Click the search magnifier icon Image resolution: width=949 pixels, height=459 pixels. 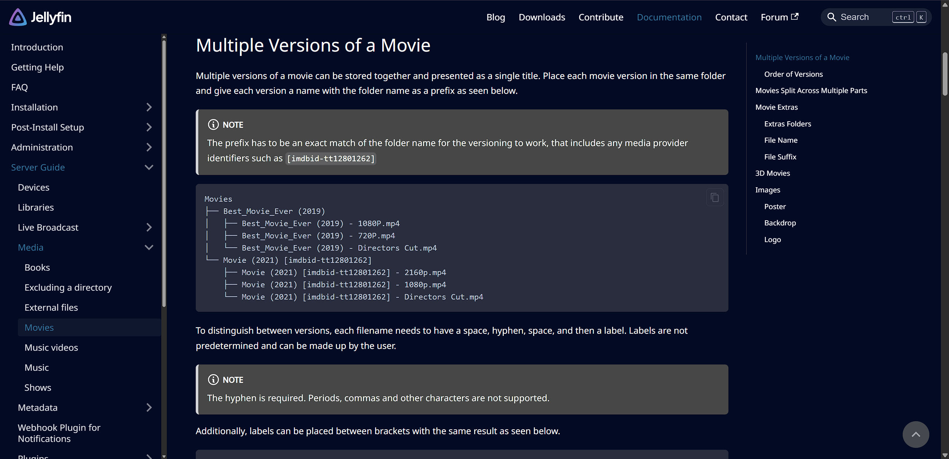[x=831, y=17]
